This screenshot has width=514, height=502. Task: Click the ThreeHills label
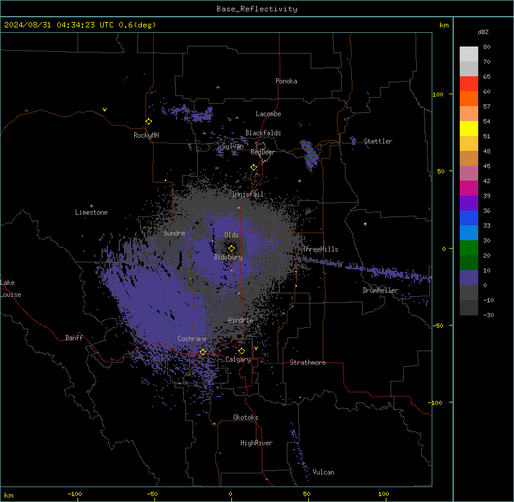click(320, 249)
